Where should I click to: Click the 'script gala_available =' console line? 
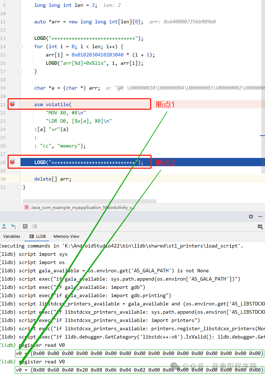pos(104,271)
